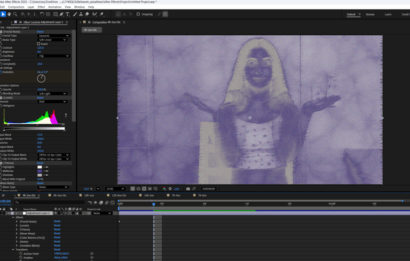
Task: Switch to the 12fr-8ov-Dis timeline tab
Action: tap(119, 195)
